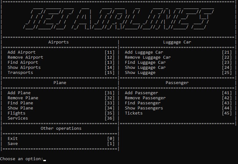The image size is (238, 164).
Task: Click the 'Find Plane' entry
Action: 20,103
